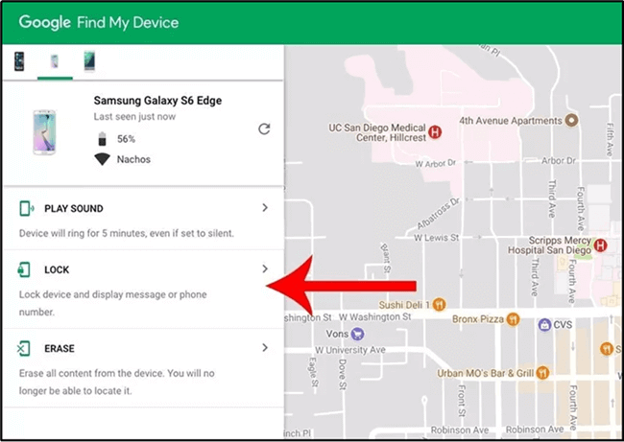Click the Play Sound phone-ringing icon
Image resolution: width=624 pixels, height=442 pixels.
click(x=27, y=208)
